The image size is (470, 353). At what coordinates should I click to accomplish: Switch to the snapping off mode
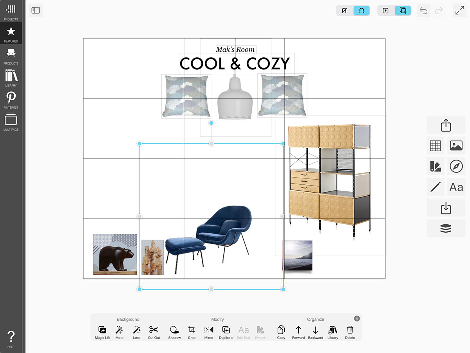[x=345, y=11]
